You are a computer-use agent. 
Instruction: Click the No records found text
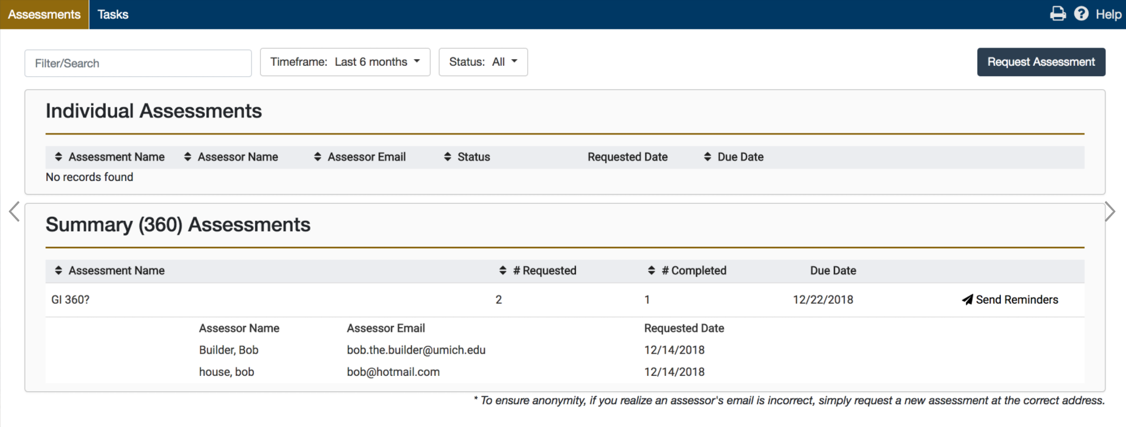point(89,177)
